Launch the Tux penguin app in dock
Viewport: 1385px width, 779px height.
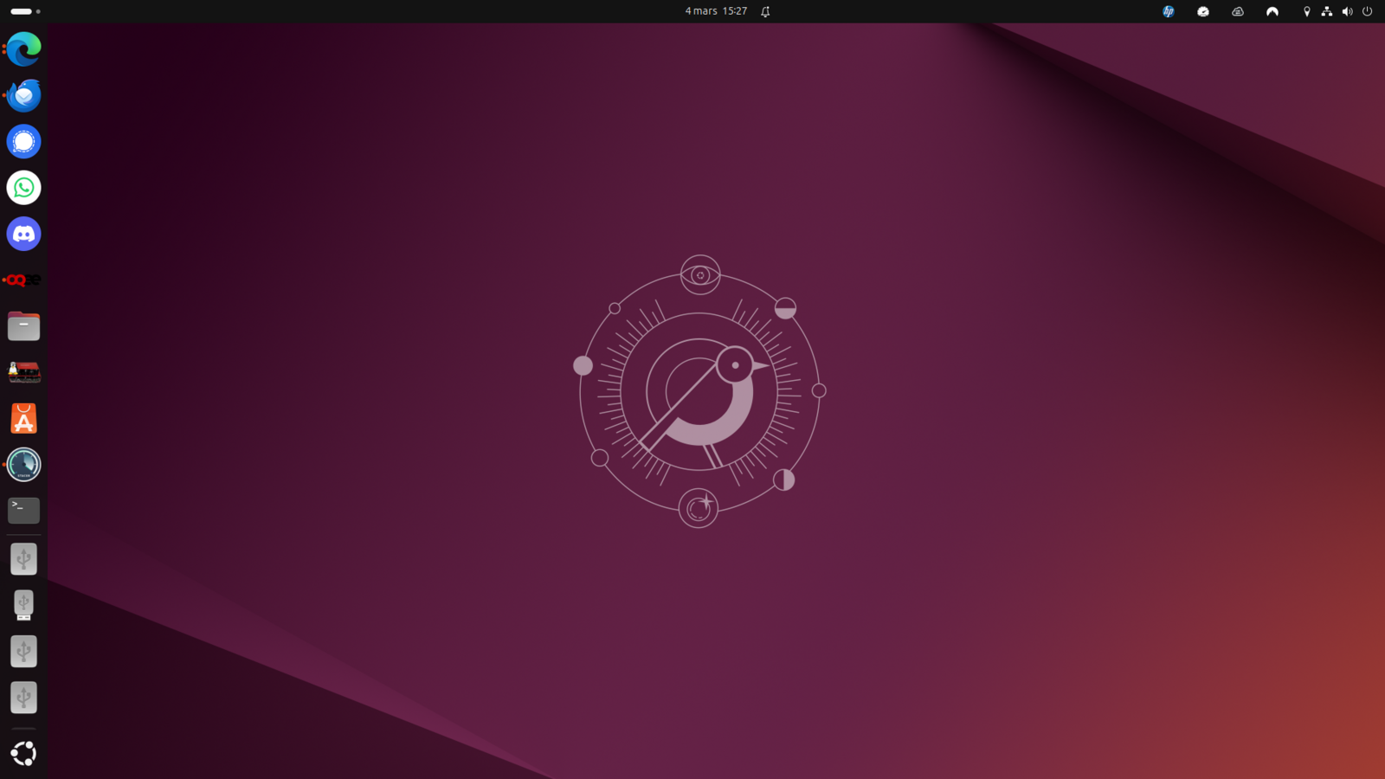23,372
